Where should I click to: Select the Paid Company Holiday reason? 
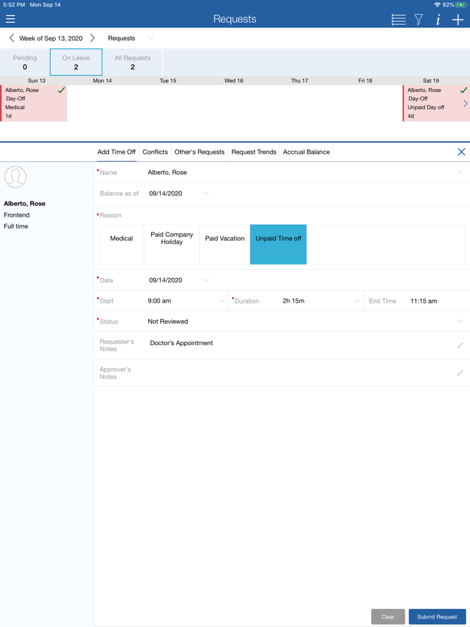pos(172,244)
